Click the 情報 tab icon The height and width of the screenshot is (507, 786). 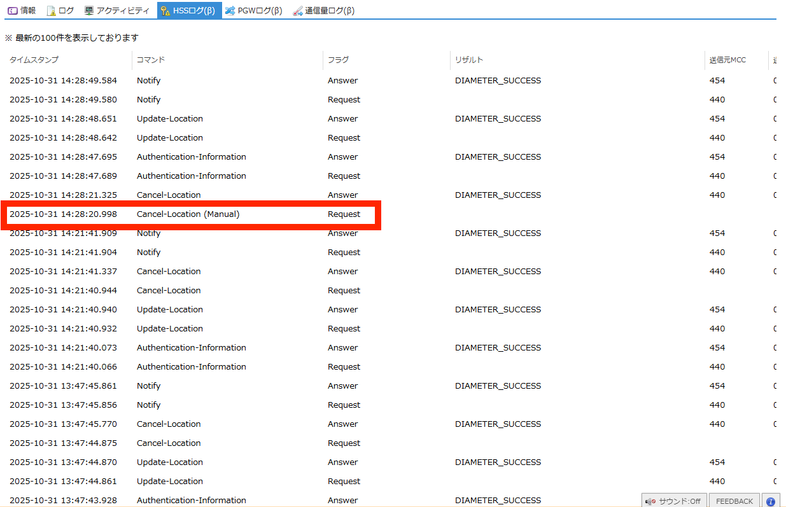(x=12, y=11)
